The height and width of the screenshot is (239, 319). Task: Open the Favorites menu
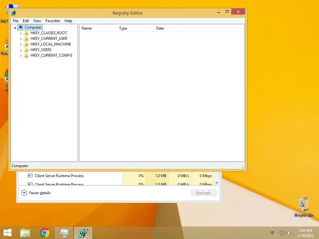pyautogui.click(x=53, y=21)
